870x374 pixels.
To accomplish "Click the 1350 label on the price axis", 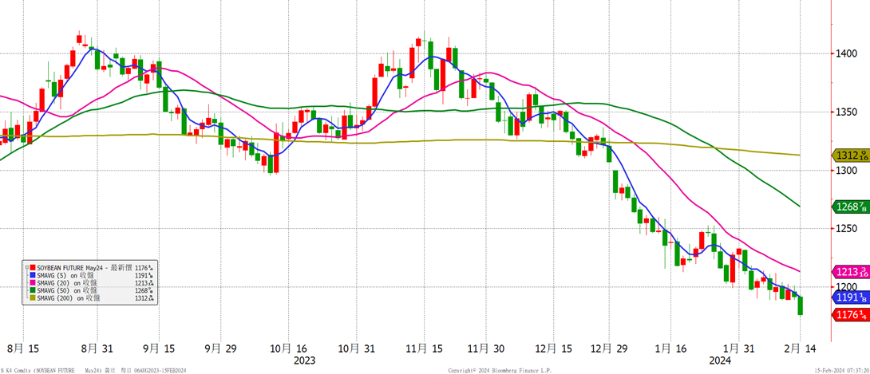I will [846, 112].
